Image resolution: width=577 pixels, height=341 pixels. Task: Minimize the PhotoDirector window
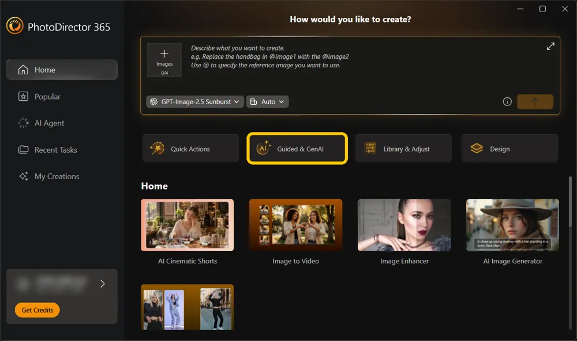tap(520, 9)
